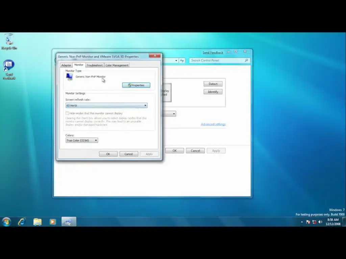Open the Action Center flag icon
Screen dimensions: 346x259
308,222
